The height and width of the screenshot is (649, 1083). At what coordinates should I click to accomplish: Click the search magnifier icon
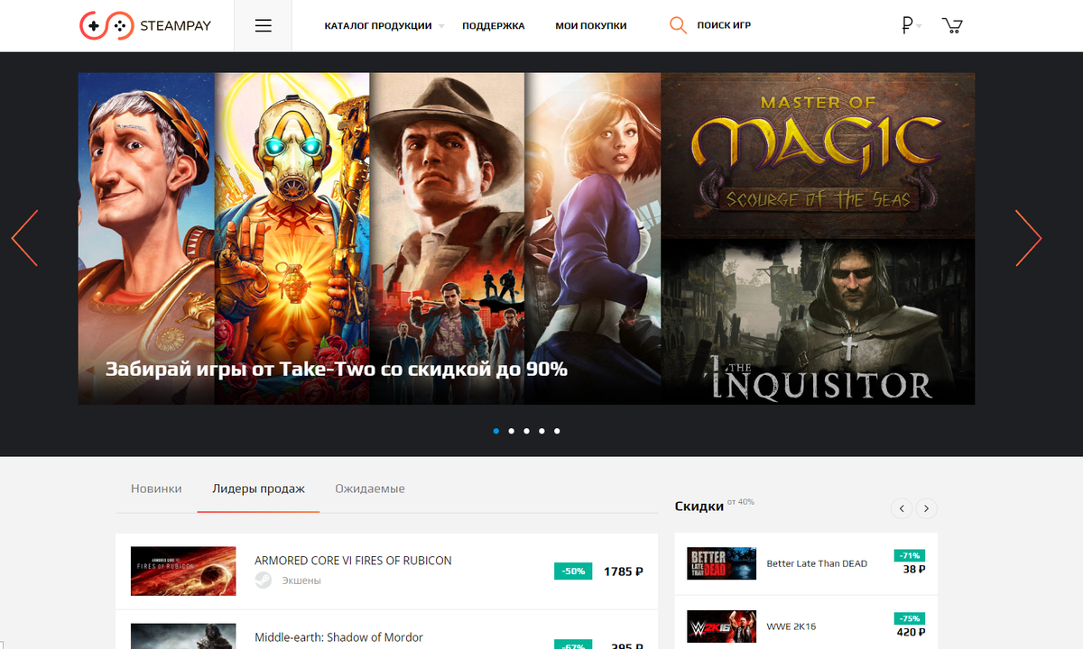pos(678,25)
